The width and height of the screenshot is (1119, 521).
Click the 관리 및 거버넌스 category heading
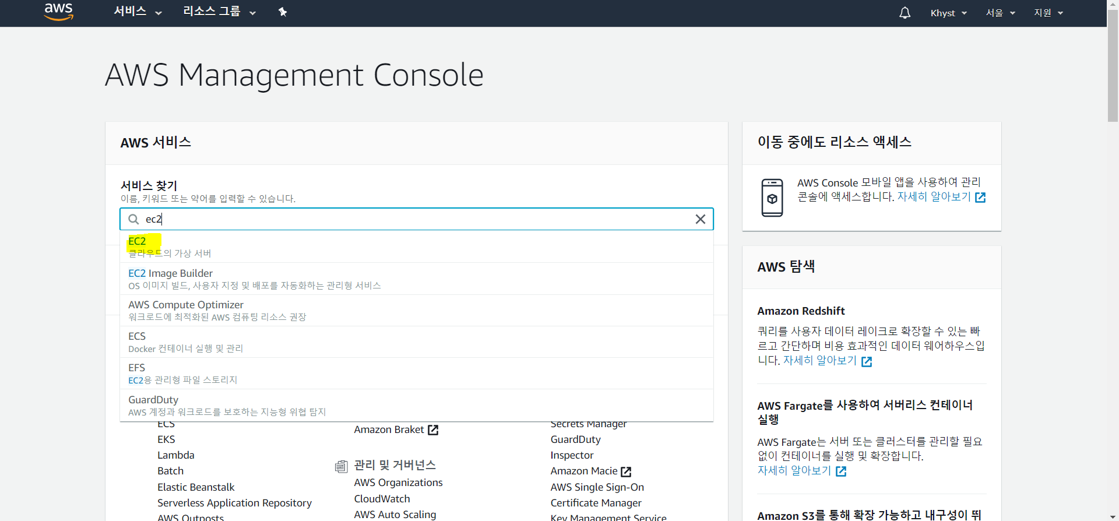[x=395, y=465]
